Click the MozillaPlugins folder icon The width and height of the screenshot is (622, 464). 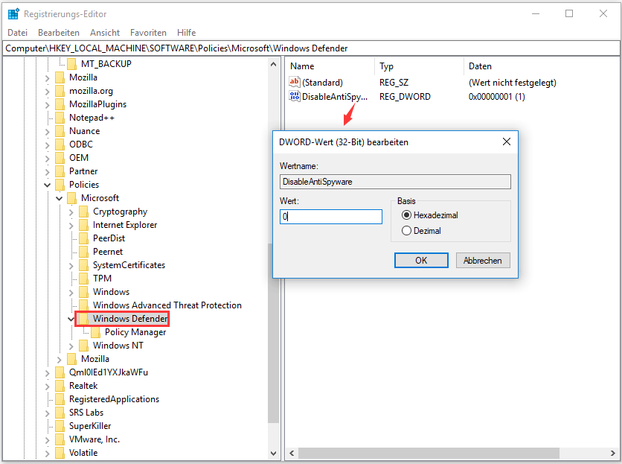60,104
